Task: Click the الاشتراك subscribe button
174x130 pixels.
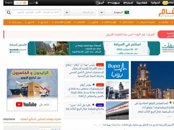Action: coord(21,3)
